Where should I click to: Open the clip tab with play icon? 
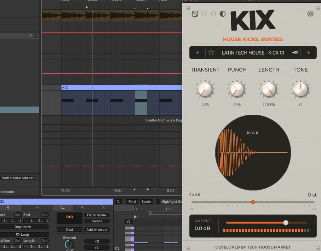(7, 207)
